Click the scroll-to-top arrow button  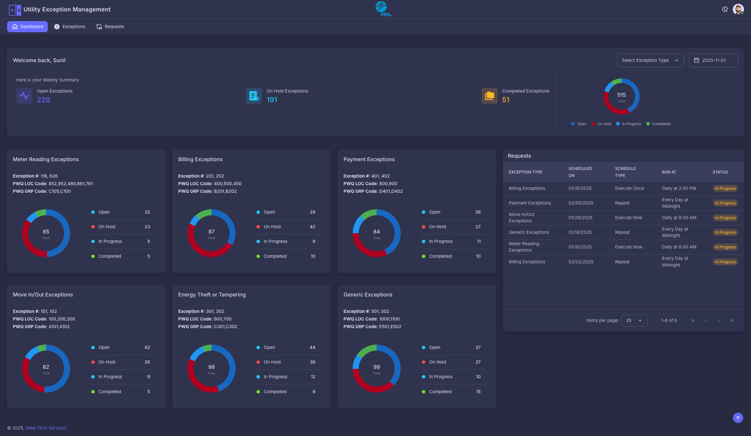[738, 418]
